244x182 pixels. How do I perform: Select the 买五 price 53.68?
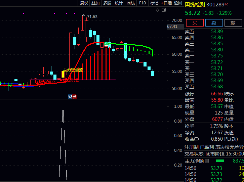tap(217, 87)
